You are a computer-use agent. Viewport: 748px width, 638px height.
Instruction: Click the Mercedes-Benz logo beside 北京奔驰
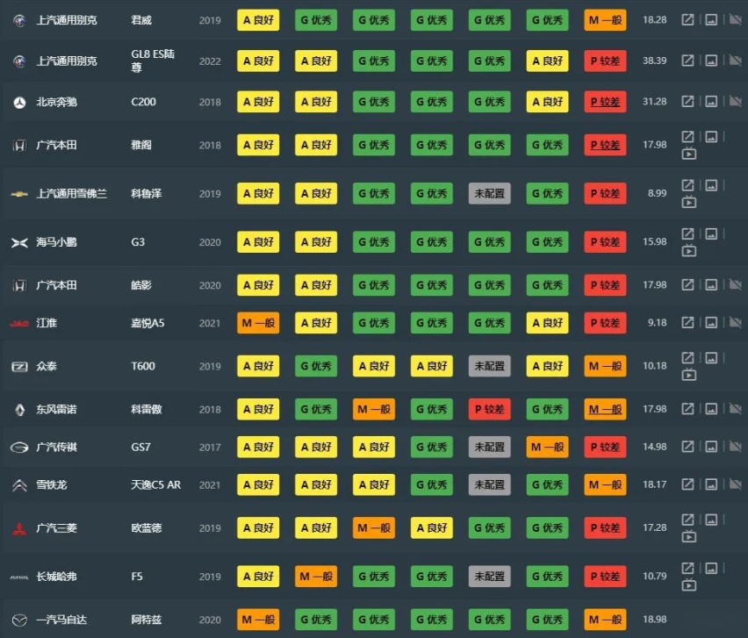(19, 102)
